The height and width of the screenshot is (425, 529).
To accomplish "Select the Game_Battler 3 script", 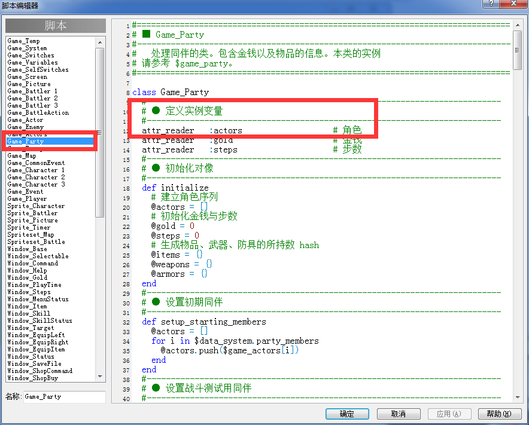I will (x=32, y=105).
